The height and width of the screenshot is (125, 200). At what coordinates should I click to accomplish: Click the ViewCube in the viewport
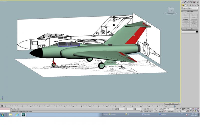pos(171,11)
